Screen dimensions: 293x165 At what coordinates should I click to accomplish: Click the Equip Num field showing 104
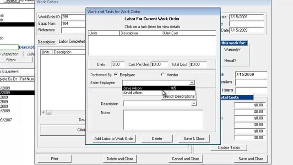73,23
